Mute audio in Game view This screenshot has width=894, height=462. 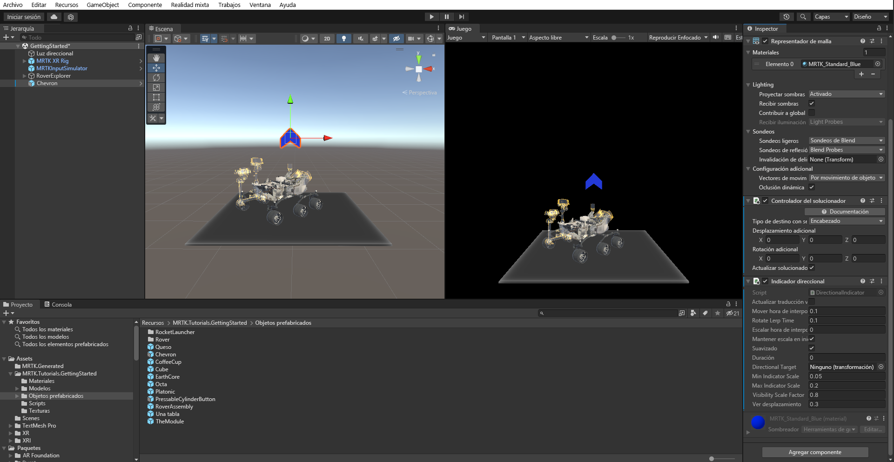[716, 38]
